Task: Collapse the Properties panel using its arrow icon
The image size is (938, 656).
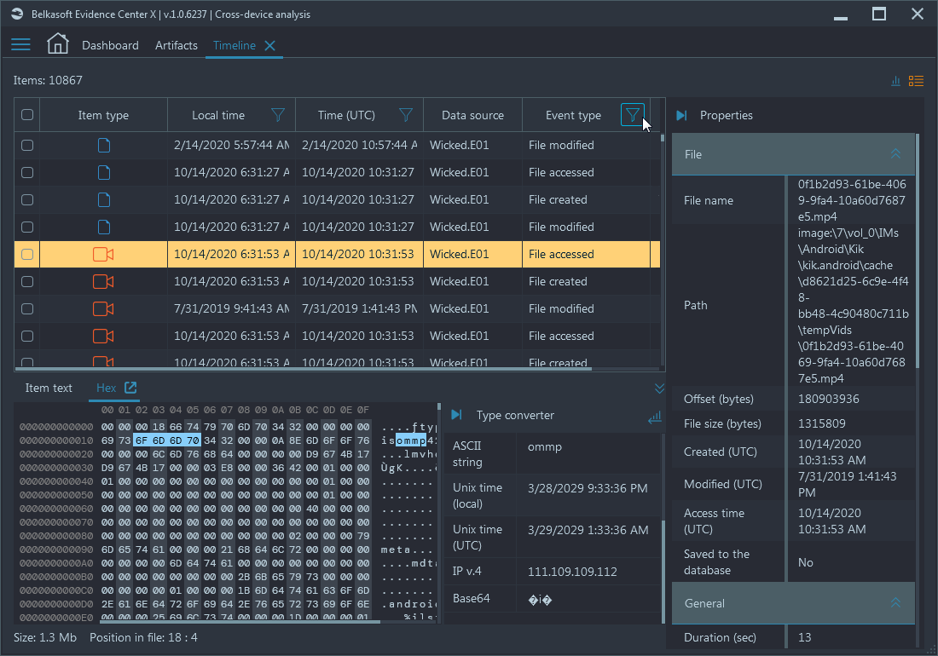Action: click(681, 115)
